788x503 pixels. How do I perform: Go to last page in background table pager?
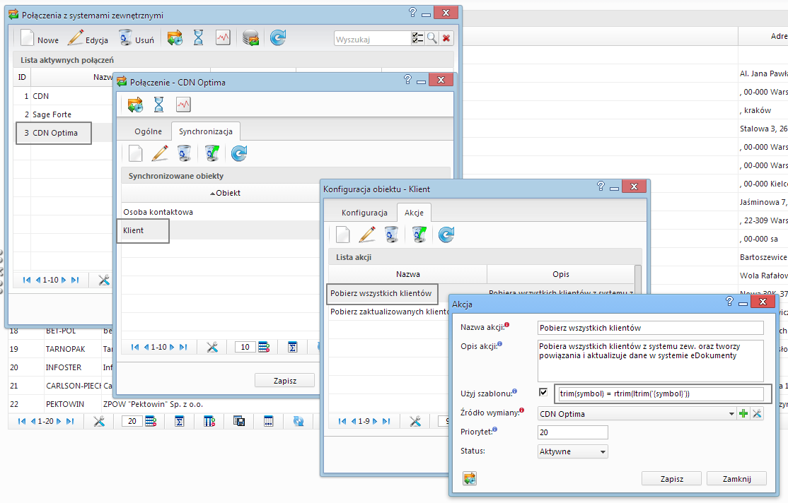[70, 421]
